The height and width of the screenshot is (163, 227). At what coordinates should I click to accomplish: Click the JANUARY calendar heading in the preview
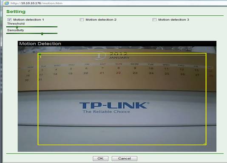click(x=119, y=58)
